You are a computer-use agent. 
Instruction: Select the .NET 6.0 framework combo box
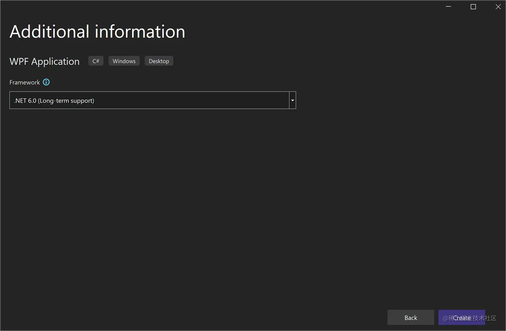coord(153,100)
